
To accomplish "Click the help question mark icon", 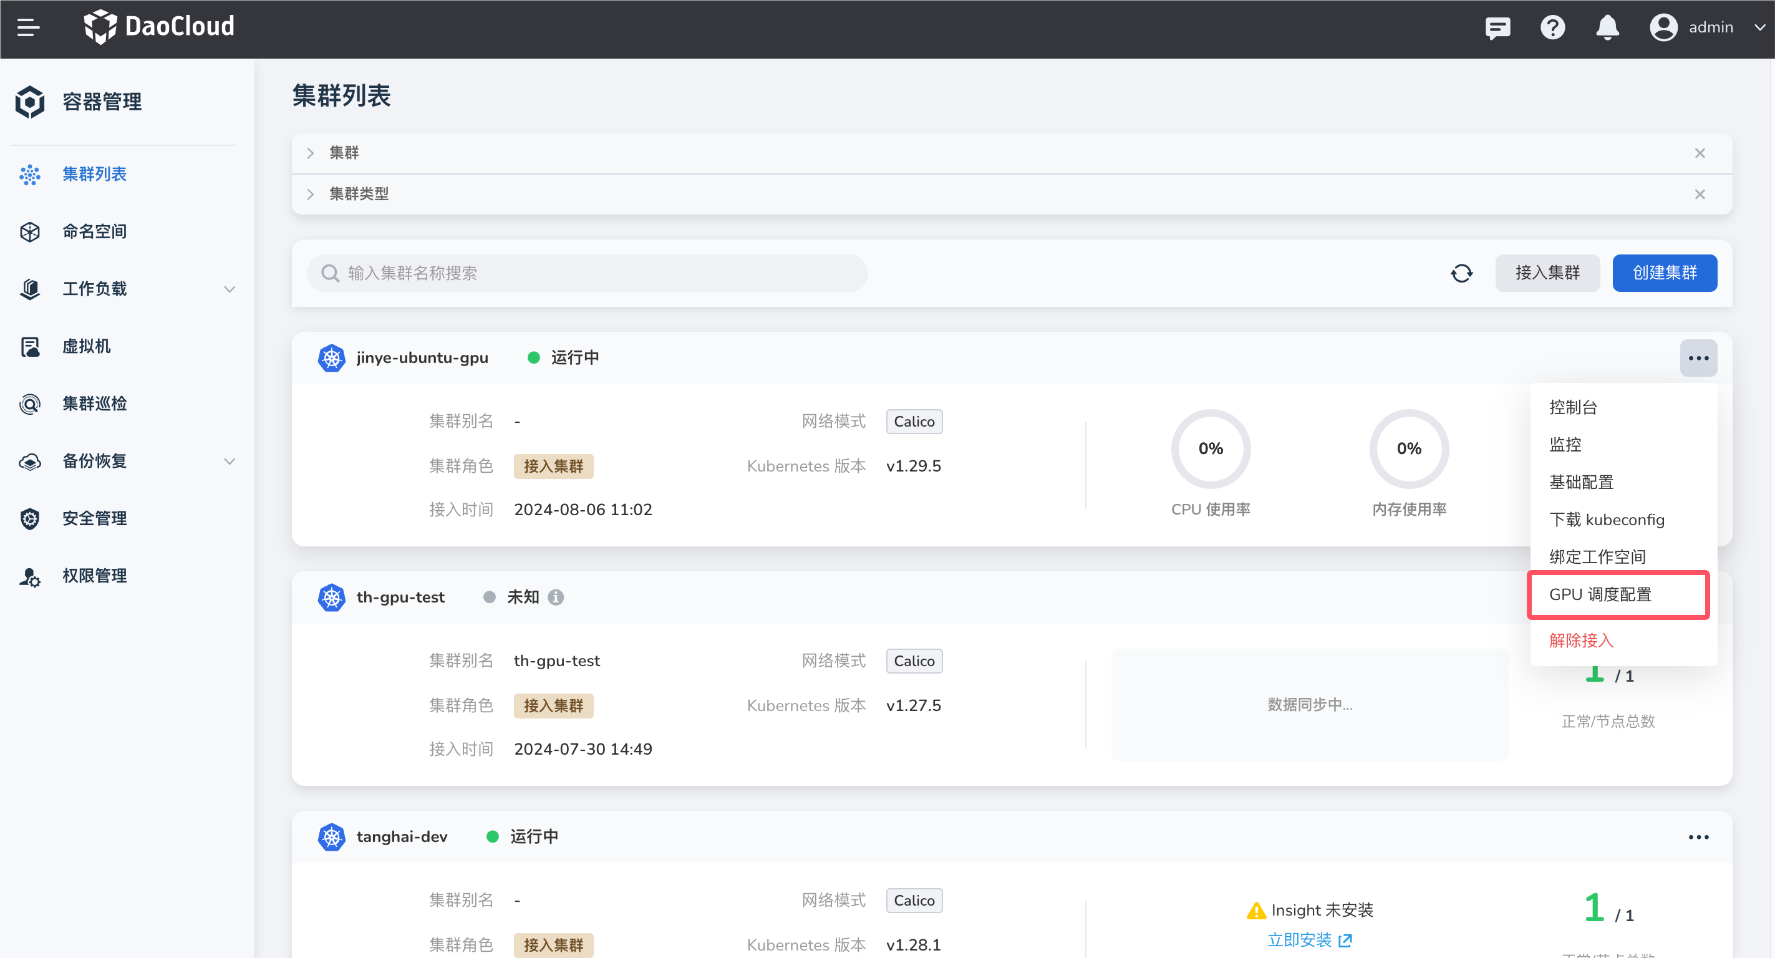I will tap(1552, 27).
